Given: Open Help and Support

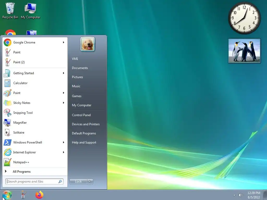Looking at the screenshot, I should [x=84, y=142].
